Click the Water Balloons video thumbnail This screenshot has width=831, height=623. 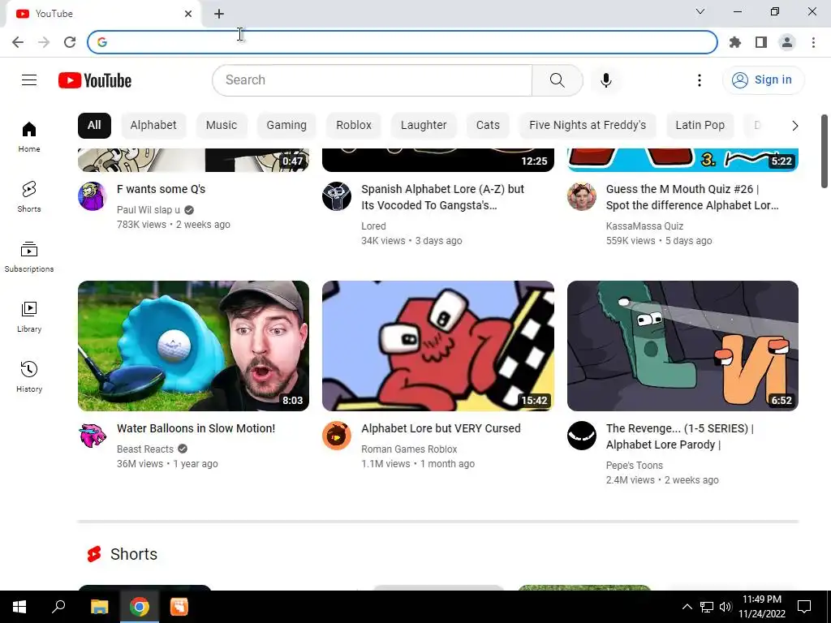tap(193, 346)
